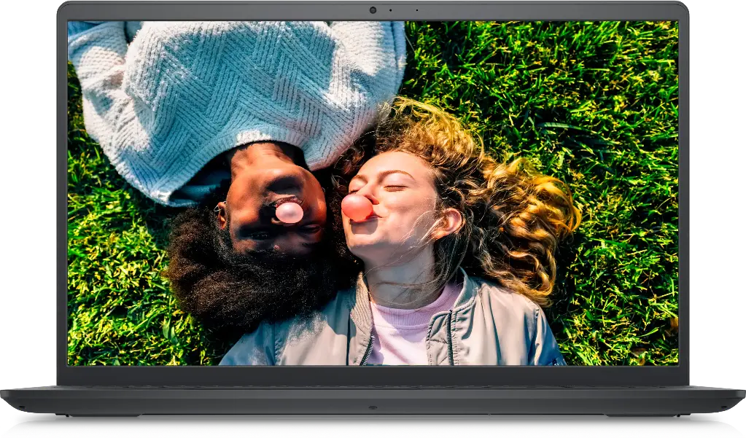Click the notch on laptop base front edge
This screenshot has width=746, height=438.
pos(373,407)
